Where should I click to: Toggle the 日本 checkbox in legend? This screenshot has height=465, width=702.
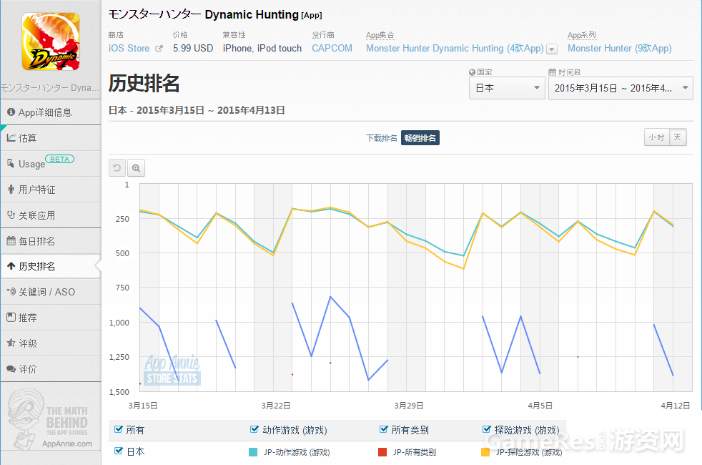[x=118, y=451]
